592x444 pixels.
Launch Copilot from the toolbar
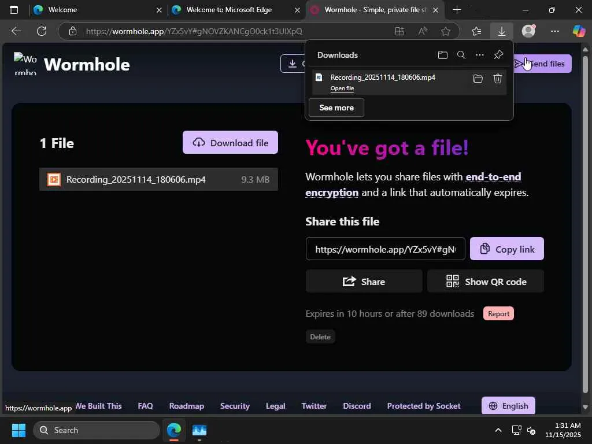(579, 31)
